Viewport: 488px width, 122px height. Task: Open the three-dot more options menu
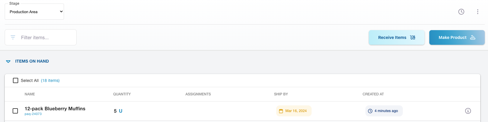[478, 12]
